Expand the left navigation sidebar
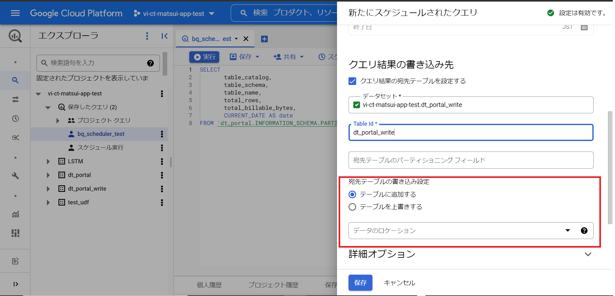 pos(15,284)
